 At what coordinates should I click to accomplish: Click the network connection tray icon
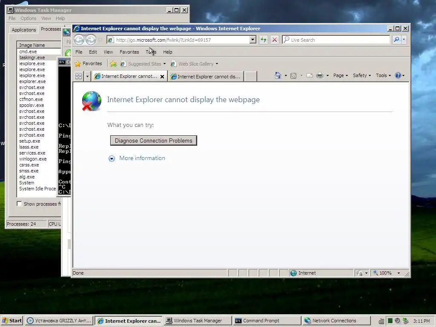(406, 321)
